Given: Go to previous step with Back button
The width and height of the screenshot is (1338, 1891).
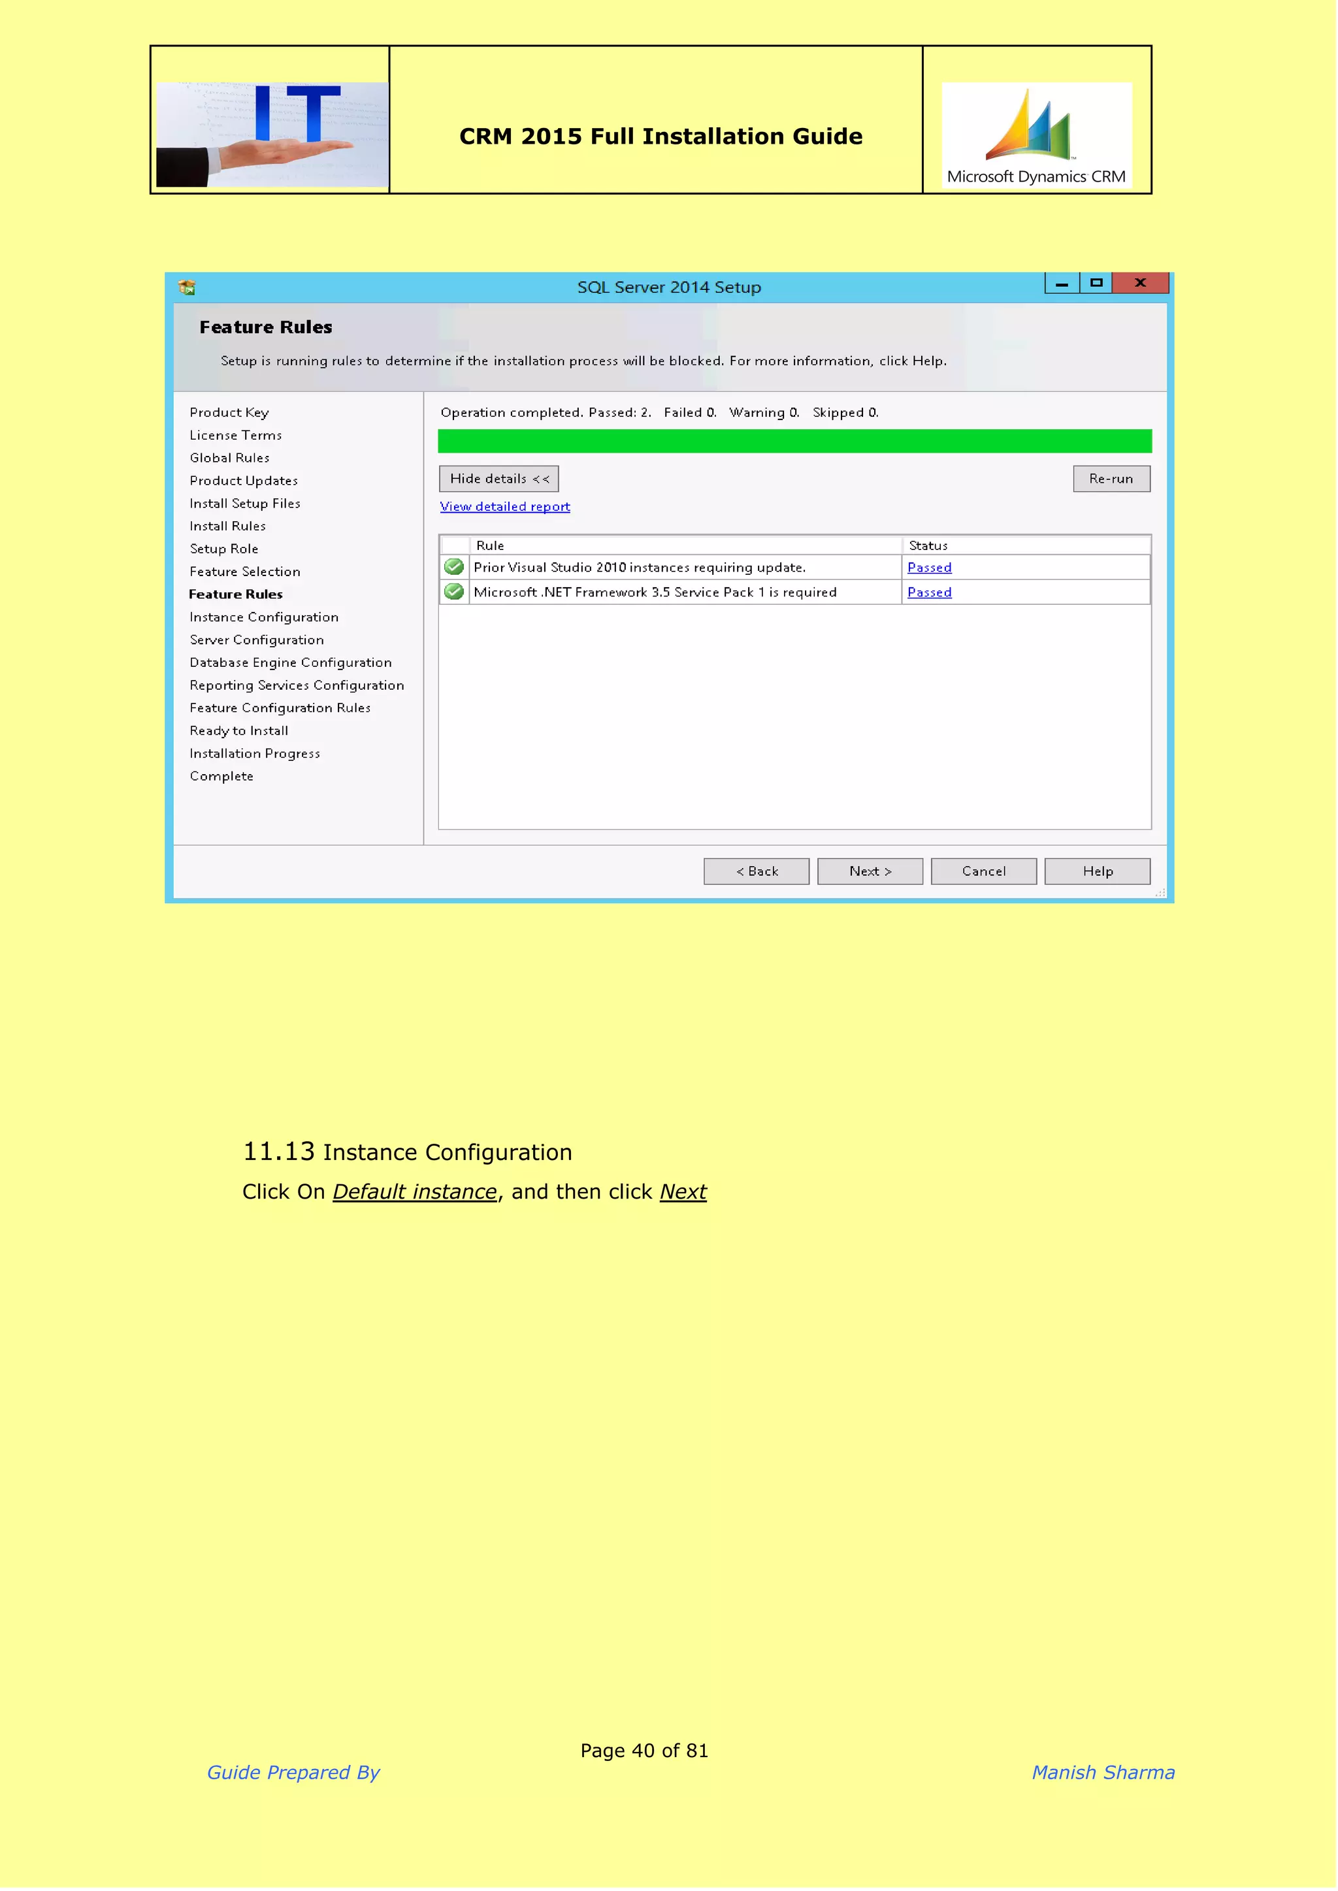Looking at the screenshot, I should [x=757, y=872].
